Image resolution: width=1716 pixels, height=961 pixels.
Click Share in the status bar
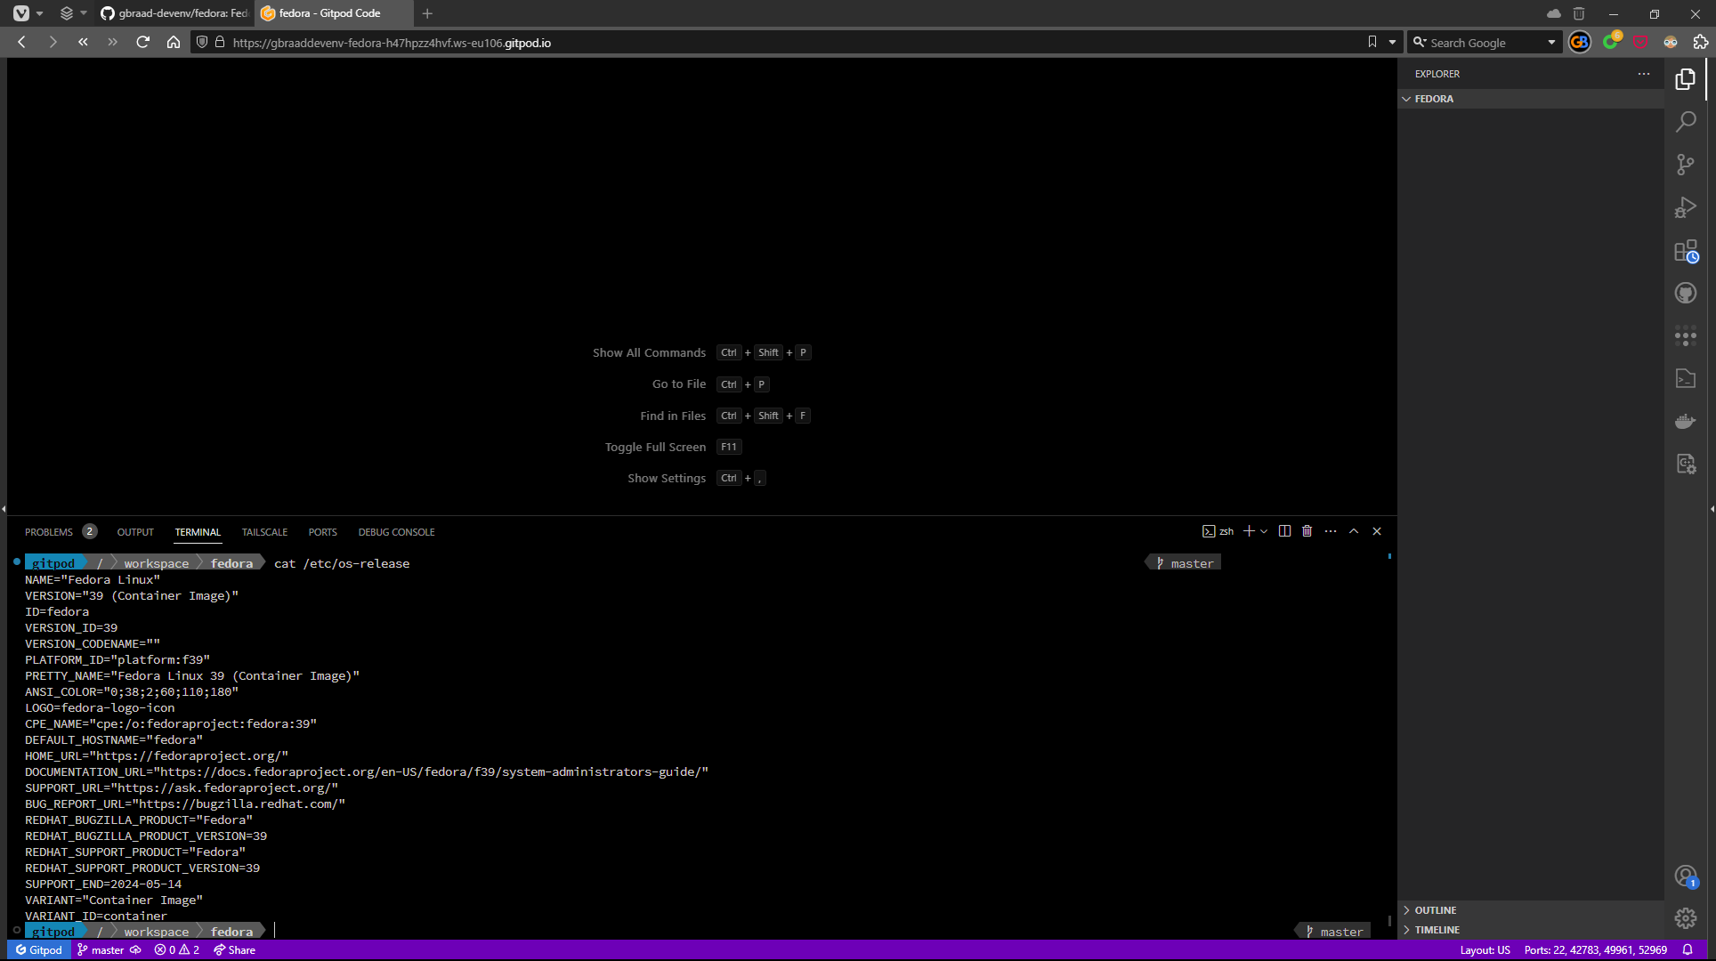coord(234,950)
